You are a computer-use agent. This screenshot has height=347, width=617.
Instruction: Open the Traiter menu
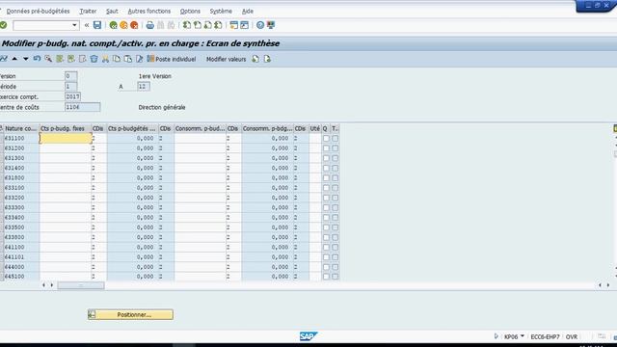point(88,11)
